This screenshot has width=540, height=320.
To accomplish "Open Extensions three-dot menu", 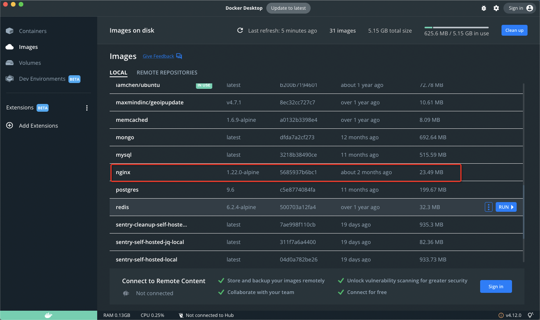I will (x=87, y=108).
